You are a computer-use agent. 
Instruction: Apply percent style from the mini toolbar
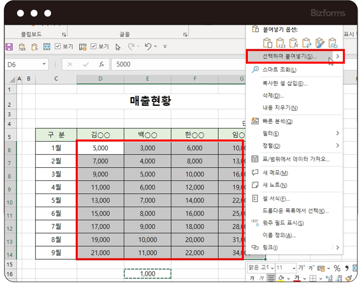click(337, 268)
